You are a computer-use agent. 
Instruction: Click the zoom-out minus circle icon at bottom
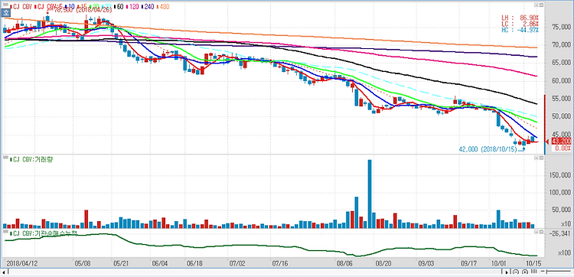[516, 272]
